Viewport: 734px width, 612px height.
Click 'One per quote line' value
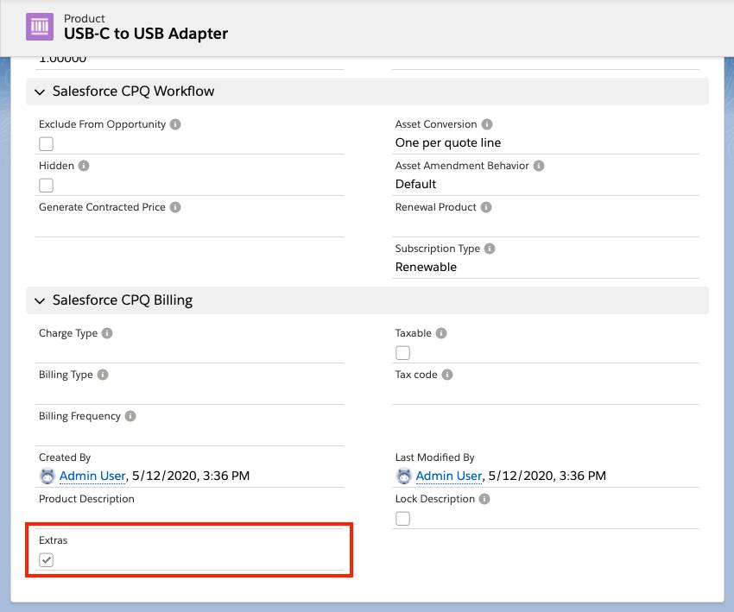[448, 142]
